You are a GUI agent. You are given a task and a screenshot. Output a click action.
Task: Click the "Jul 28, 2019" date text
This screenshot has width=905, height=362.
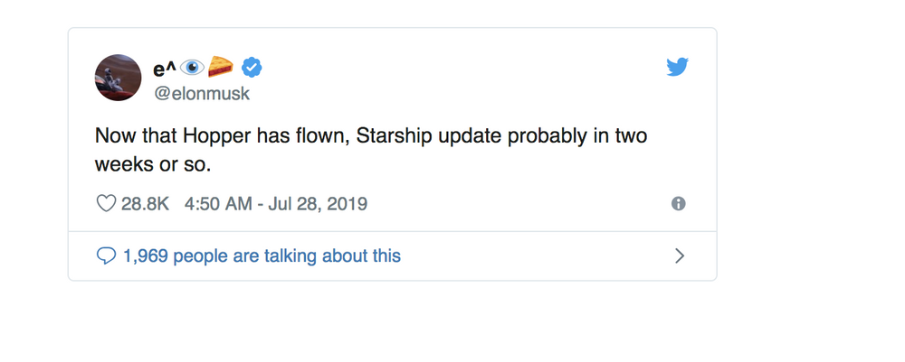coord(318,204)
